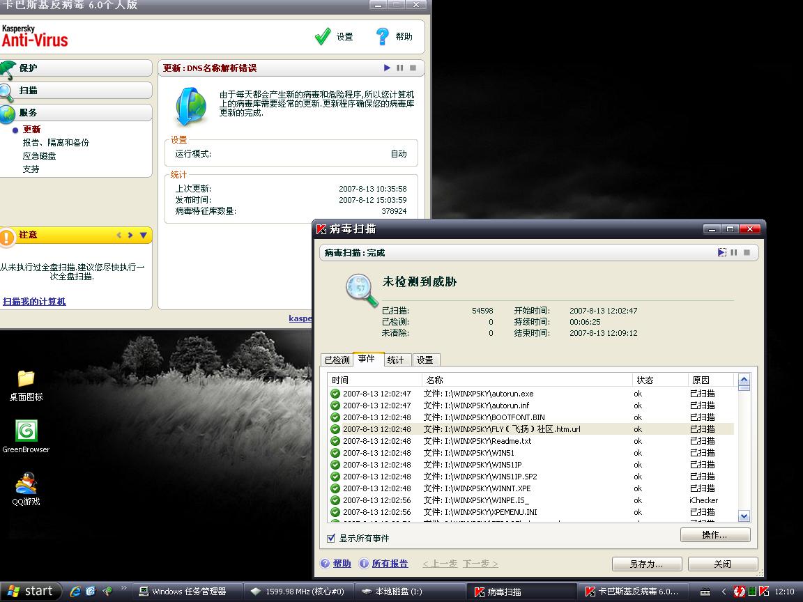This screenshot has width=803, height=602.
Task: Click the blue question mark 帮助 icon
Action: click(x=382, y=36)
